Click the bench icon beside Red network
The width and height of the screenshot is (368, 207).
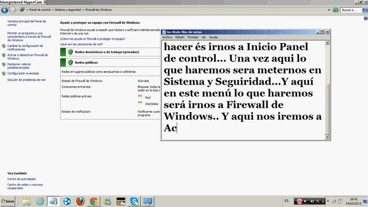140,97
